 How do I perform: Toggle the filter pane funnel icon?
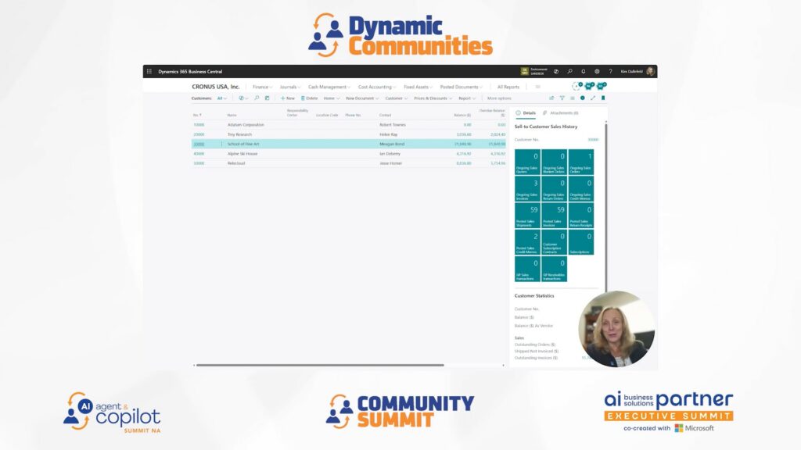(x=562, y=98)
